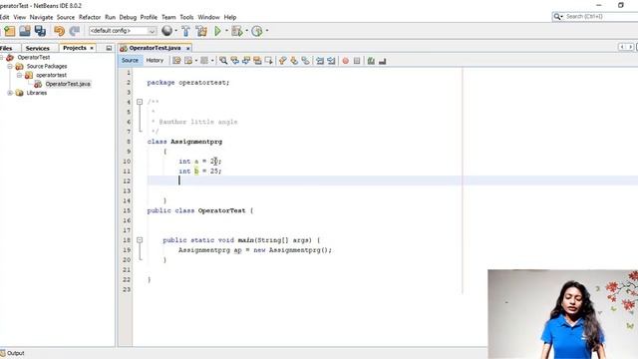Click the search magnifier icon in the Search box
This screenshot has height=359, width=638.
click(557, 16)
